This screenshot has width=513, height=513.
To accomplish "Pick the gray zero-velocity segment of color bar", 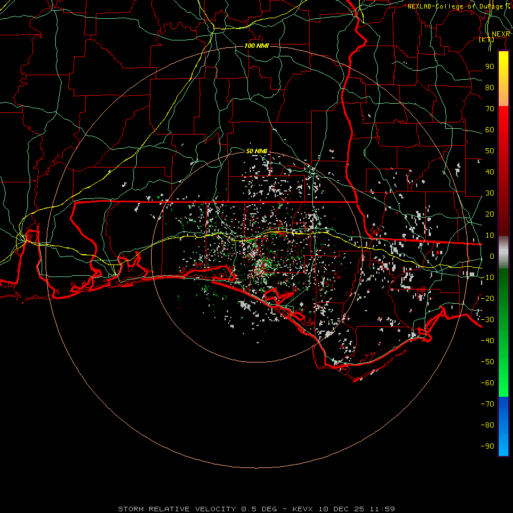I will (503, 253).
